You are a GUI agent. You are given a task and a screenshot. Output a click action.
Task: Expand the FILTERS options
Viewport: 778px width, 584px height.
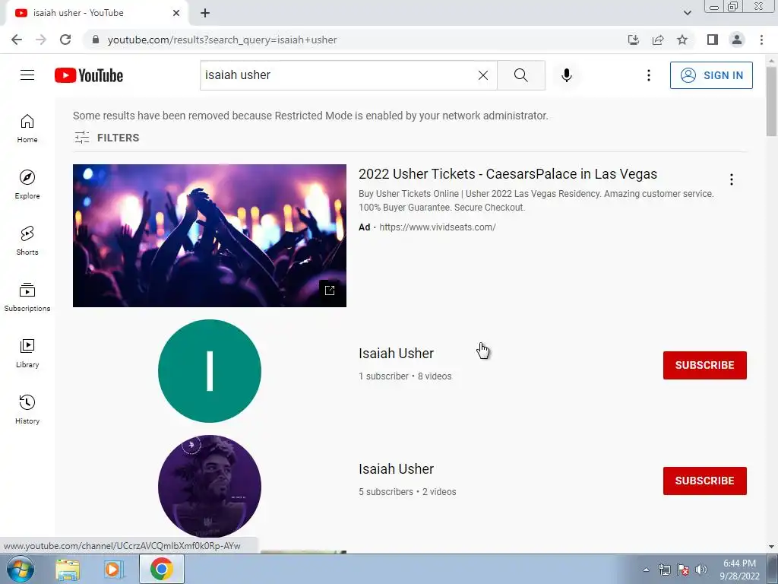[x=106, y=138]
